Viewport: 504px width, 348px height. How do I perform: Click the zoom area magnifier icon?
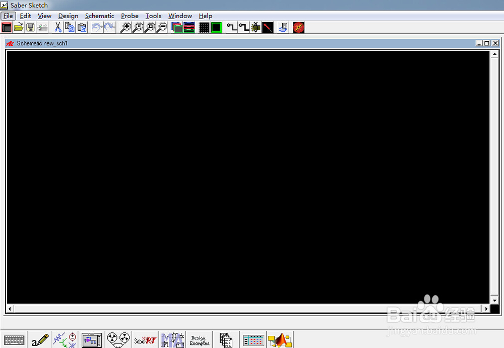click(x=150, y=27)
